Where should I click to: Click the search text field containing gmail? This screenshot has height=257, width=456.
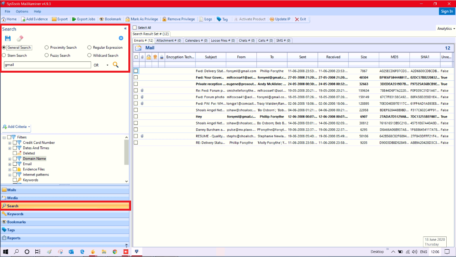pyautogui.click(x=47, y=65)
